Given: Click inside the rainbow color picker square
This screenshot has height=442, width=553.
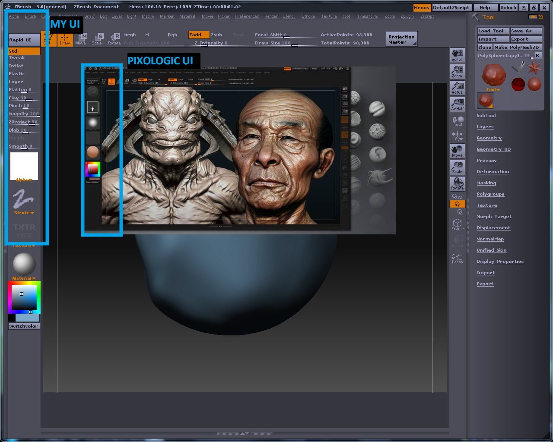Looking at the screenshot, I should pos(24,297).
